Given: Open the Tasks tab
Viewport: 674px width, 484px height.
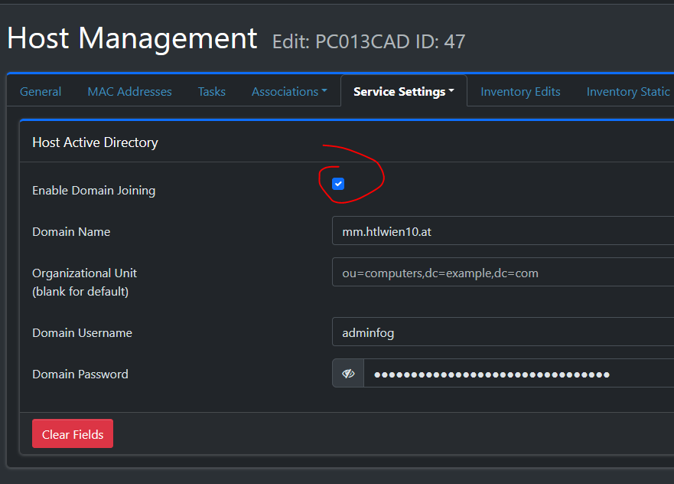Looking at the screenshot, I should (x=211, y=92).
